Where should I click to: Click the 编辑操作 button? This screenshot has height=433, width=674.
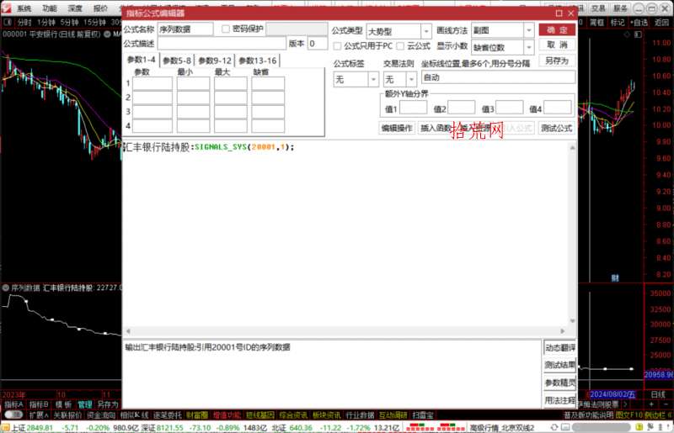point(396,128)
